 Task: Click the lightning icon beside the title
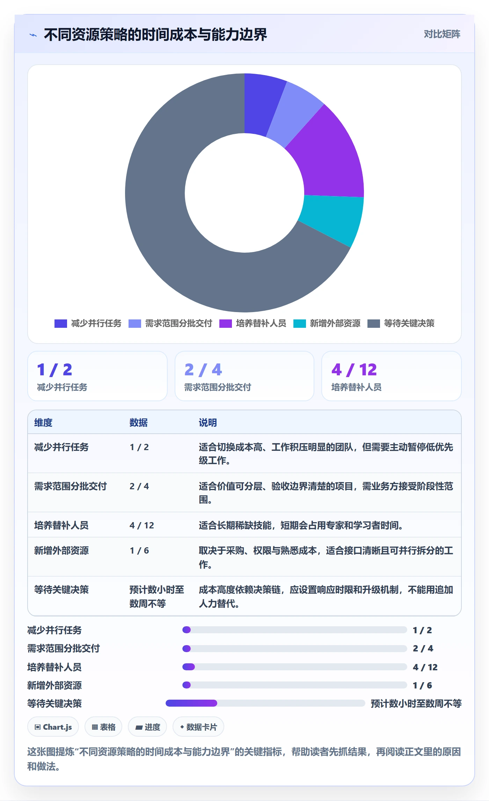tap(33, 35)
